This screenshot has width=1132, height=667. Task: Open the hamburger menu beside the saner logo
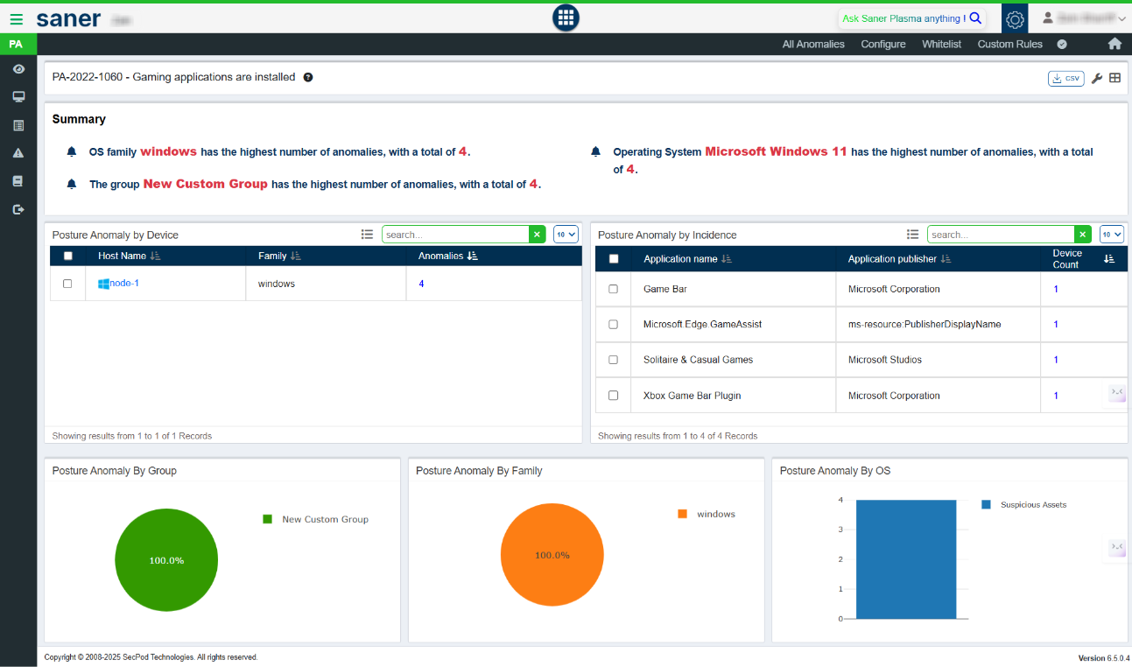[x=17, y=18]
